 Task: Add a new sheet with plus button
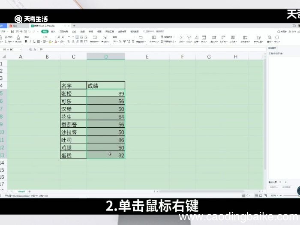(x=30, y=191)
